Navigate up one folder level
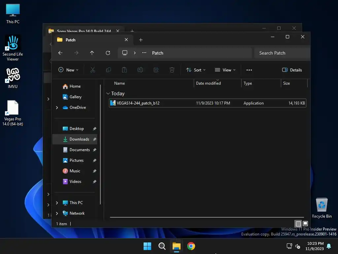This screenshot has width=338, height=254. (x=92, y=53)
